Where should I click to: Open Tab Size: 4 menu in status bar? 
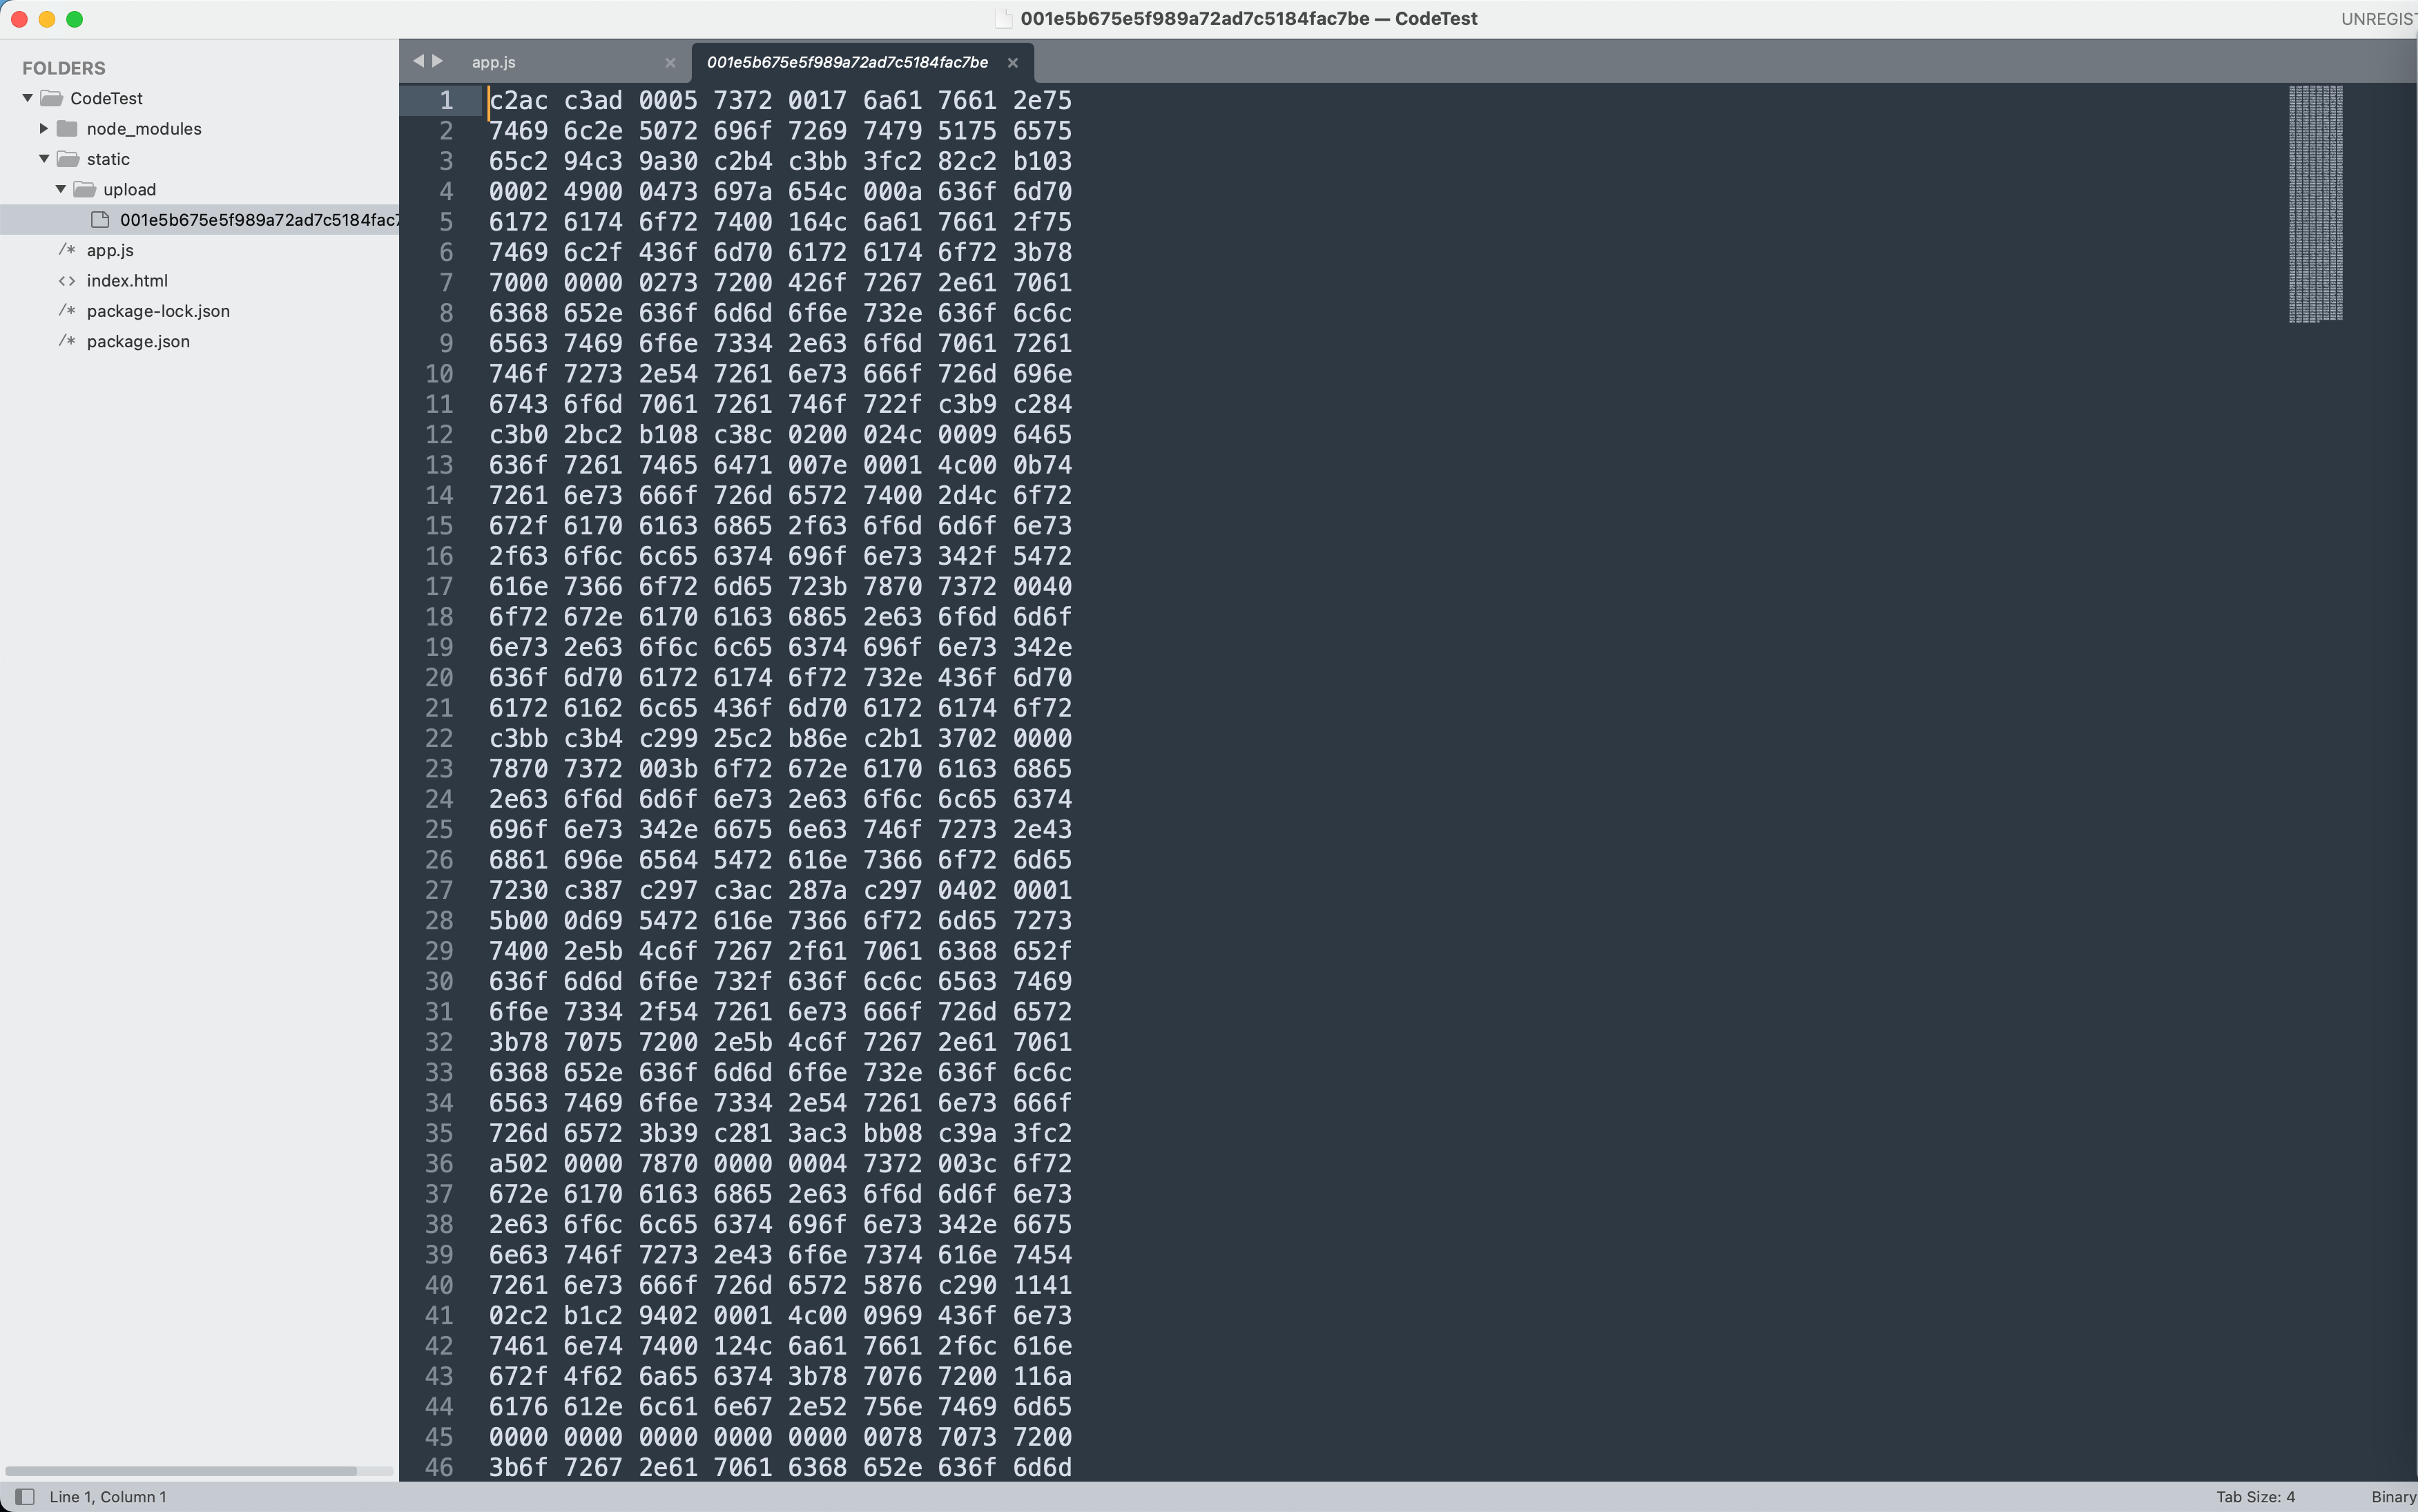coord(2255,1496)
